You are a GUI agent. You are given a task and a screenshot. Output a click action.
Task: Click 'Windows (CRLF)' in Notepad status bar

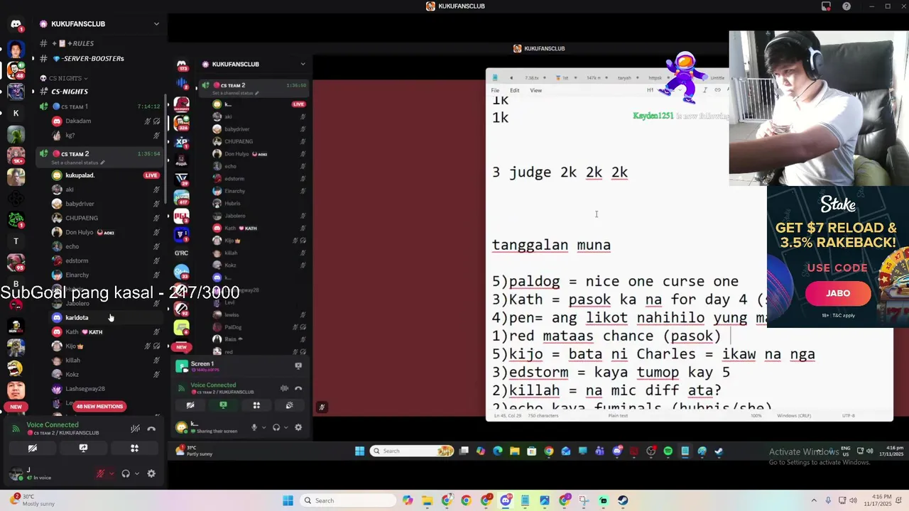[x=793, y=416]
